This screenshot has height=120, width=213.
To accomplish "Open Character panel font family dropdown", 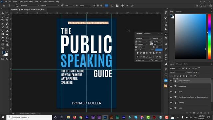I will click(x=143, y=39).
